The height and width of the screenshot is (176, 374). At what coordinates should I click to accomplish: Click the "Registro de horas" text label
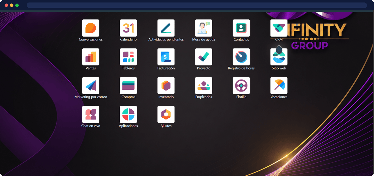coord(241,68)
